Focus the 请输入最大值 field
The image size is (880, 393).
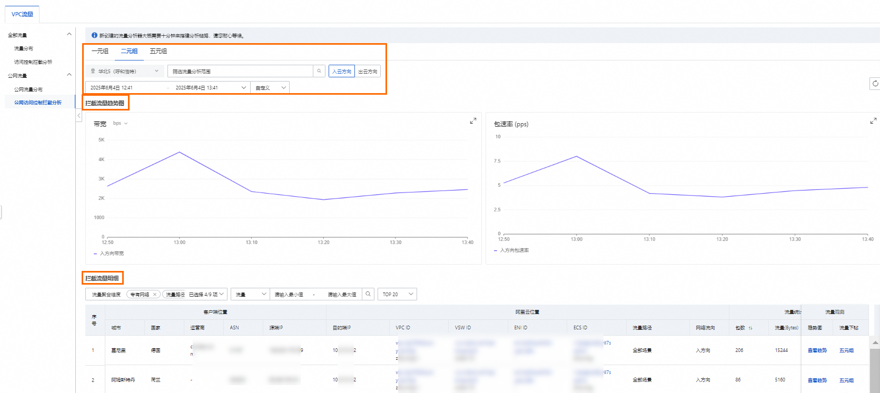pyautogui.click(x=342, y=295)
